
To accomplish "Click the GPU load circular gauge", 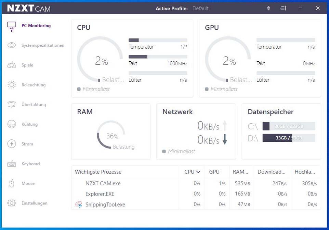I will 228,59.
